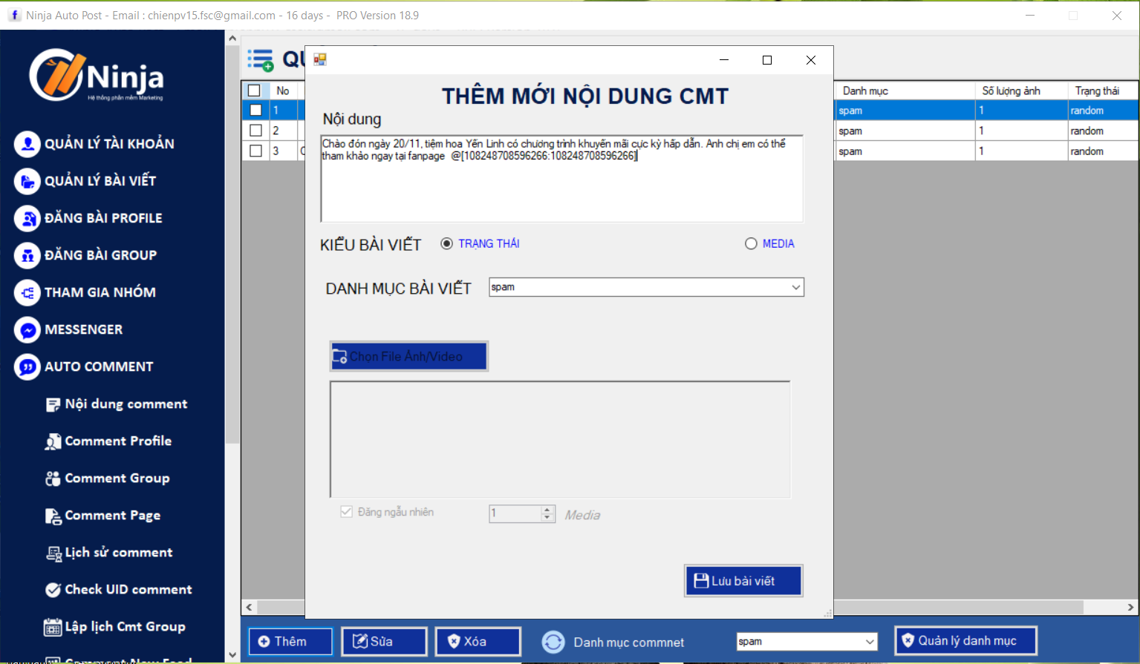Maximize the Thêm mới nội dung CMT dialog
The height and width of the screenshot is (664, 1140).
click(x=767, y=60)
